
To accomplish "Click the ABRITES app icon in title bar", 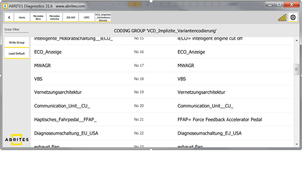I will tap(5, 7).
